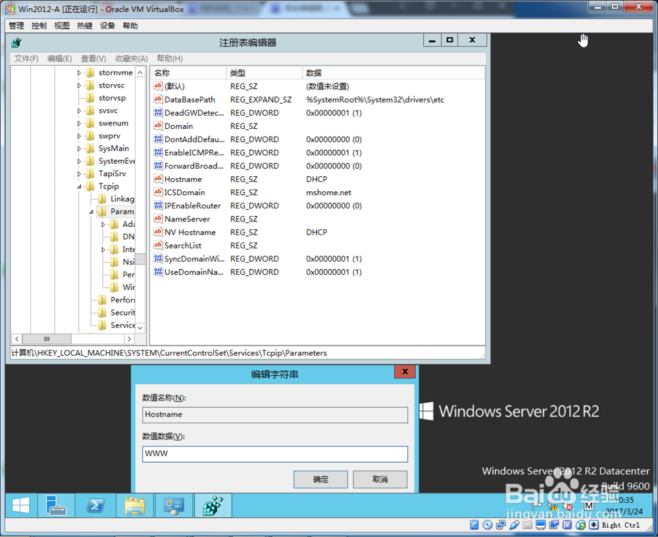The height and width of the screenshot is (537, 658).
Task: Select the DeadGWDetect DWORD value icon
Action: tap(158, 113)
